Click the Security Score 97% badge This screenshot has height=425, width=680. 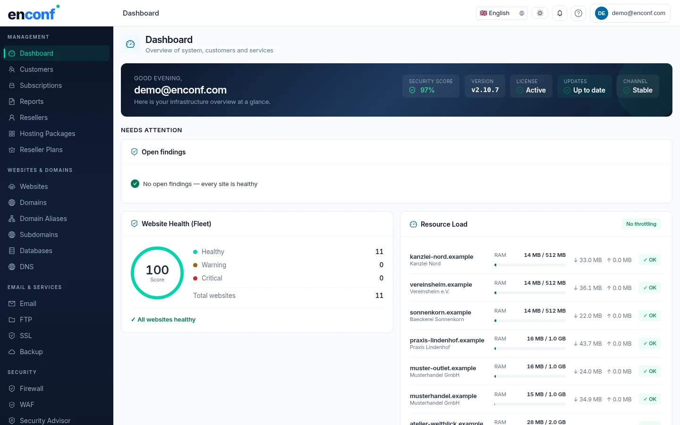point(431,86)
